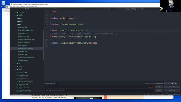181x102 pixels.
Task: Focus the 'Replace in current buffer' field
Action: pyautogui.click(x=99, y=90)
